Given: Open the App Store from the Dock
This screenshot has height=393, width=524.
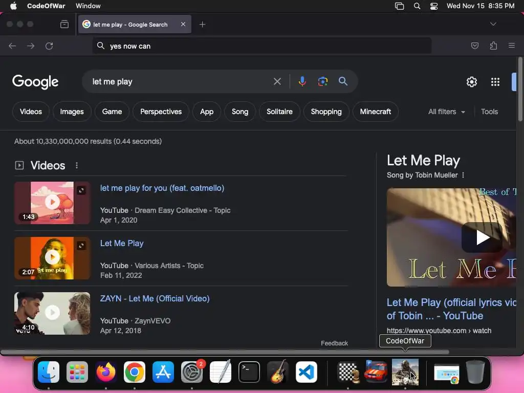Looking at the screenshot, I should click(x=163, y=372).
